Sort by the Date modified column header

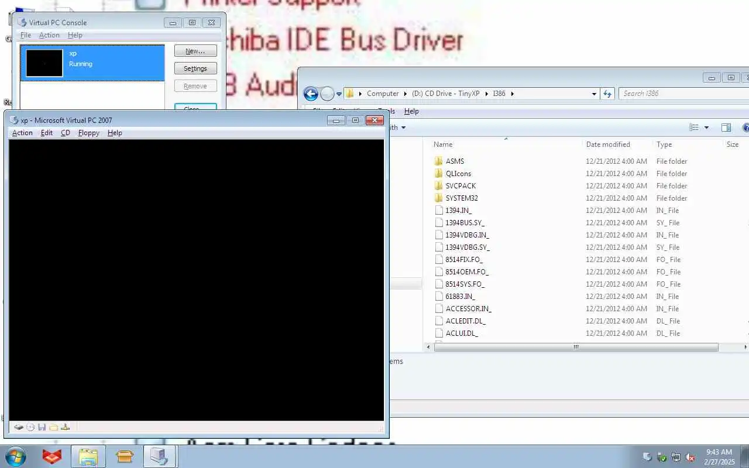608,144
